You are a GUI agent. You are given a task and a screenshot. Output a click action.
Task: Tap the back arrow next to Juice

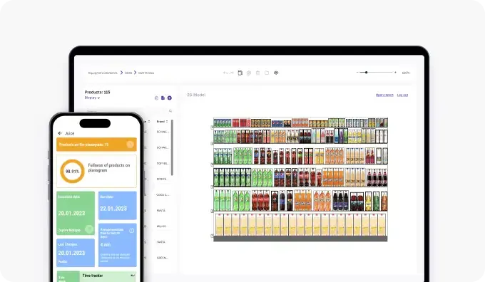click(x=60, y=133)
